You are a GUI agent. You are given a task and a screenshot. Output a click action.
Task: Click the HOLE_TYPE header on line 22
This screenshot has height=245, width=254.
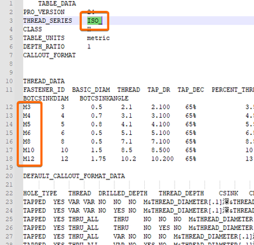(x=40, y=193)
